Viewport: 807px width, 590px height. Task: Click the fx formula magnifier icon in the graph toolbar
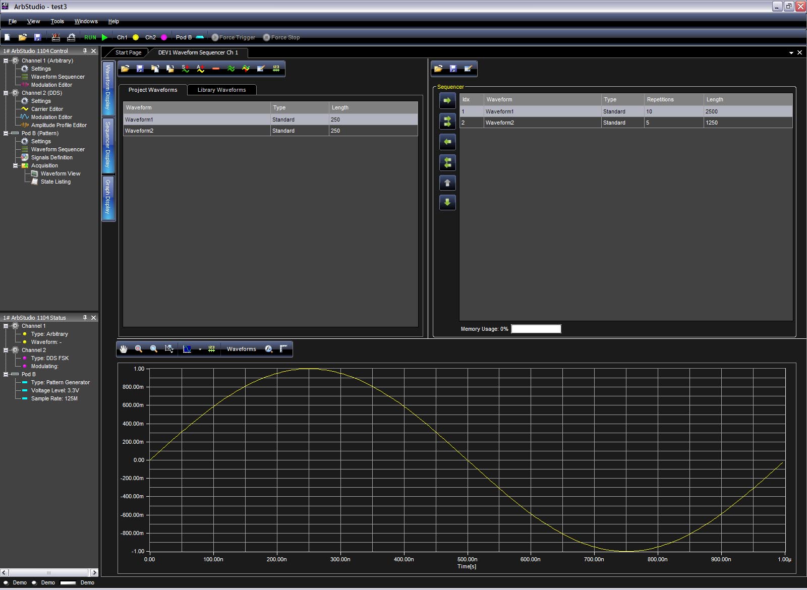(269, 349)
